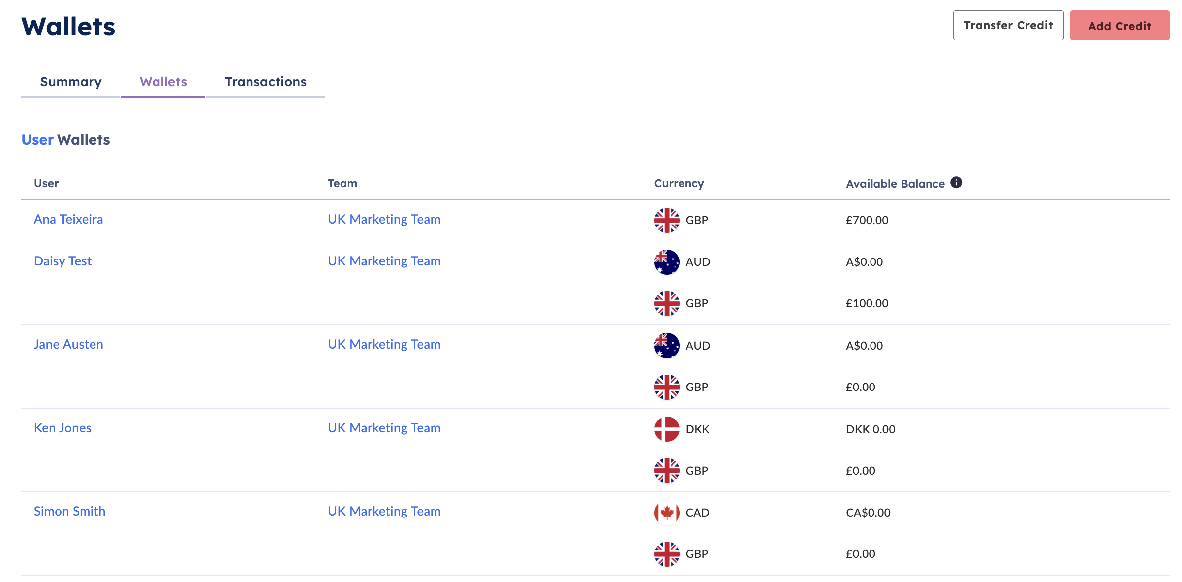This screenshot has width=1182, height=582.
Task: Click the GBP flag icon in Simon Smith's row
Action: click(666, 553)
